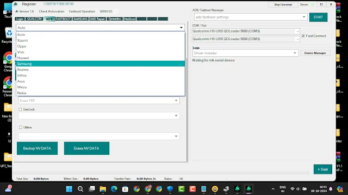The width and height of the screenshot is (348, 195).
Task: Enable the Utilities checkbox
Action: point(21,127)
